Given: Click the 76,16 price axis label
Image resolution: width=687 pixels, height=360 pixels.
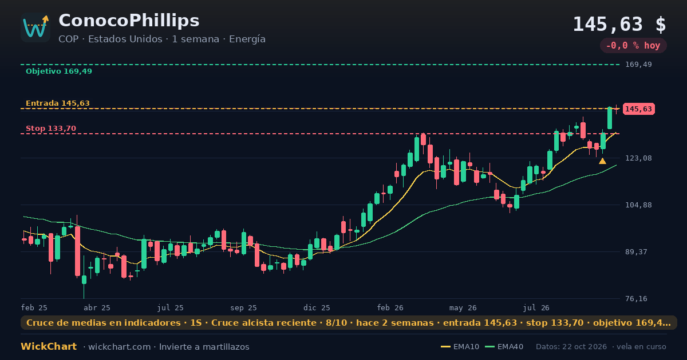Looking at the screenshot, I should click(636, 299).
